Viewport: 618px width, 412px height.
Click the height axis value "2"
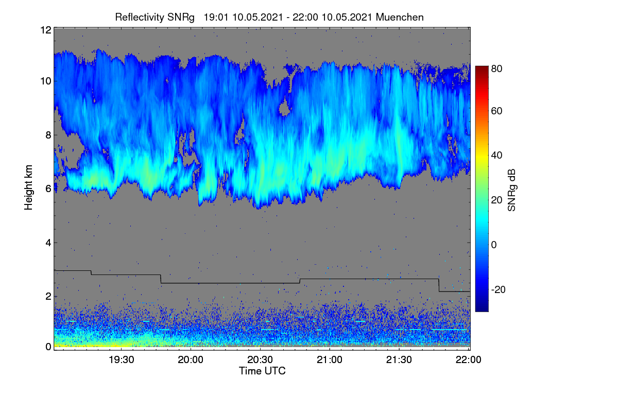(48, 296)
